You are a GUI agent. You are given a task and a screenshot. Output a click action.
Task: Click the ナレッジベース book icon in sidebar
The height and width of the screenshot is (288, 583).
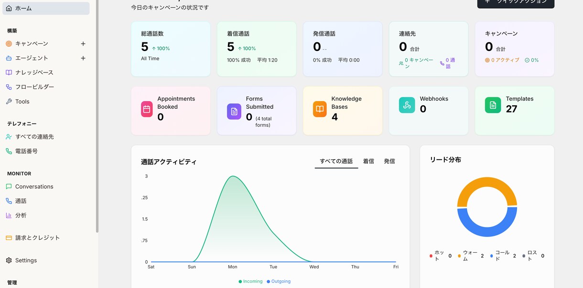(9, 72)
